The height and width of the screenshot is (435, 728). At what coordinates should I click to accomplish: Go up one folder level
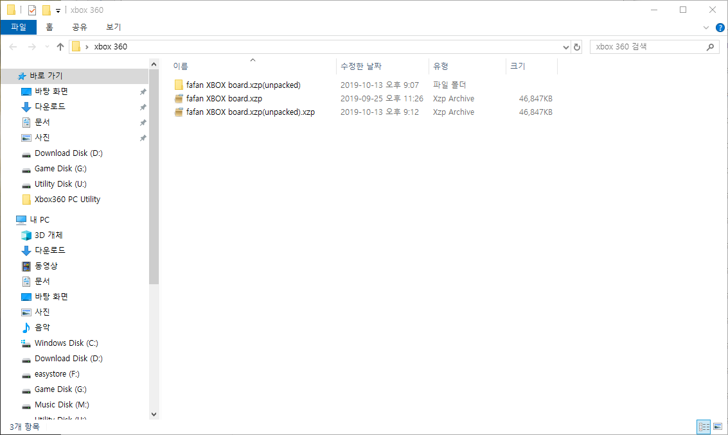[60, 47]
